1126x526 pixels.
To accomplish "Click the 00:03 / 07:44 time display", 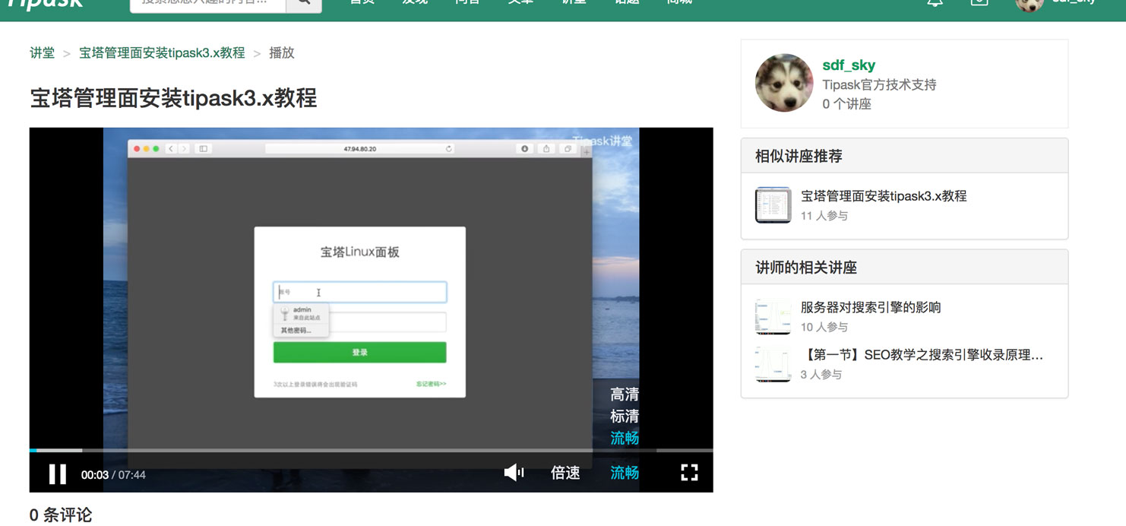I will [x=113, y=475].
